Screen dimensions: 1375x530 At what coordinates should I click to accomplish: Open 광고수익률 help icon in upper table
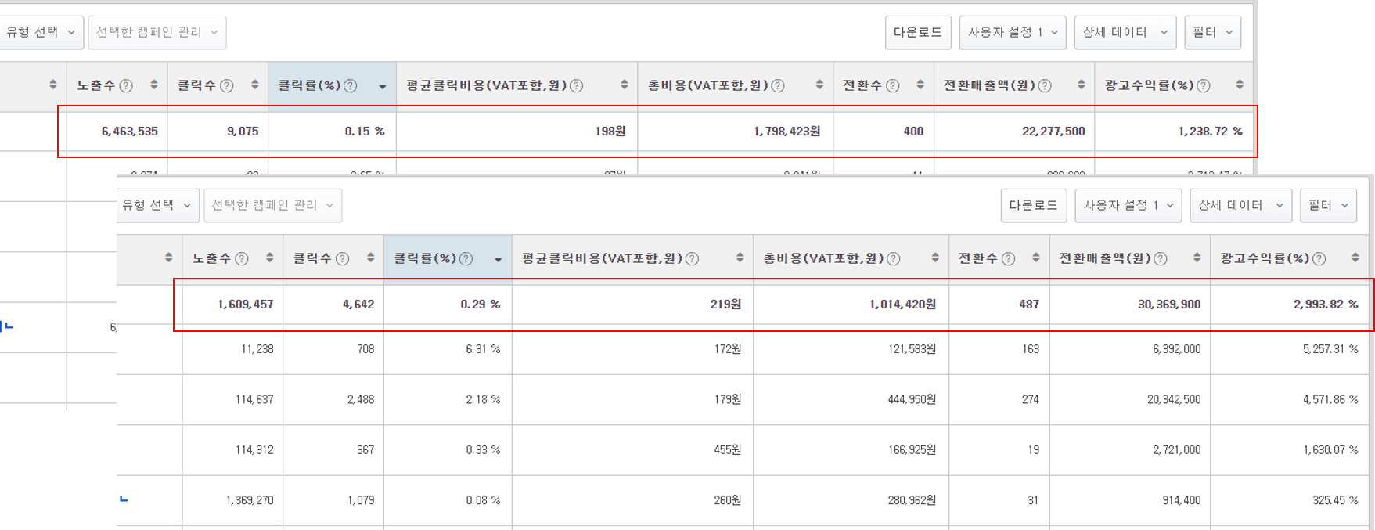1204,86
